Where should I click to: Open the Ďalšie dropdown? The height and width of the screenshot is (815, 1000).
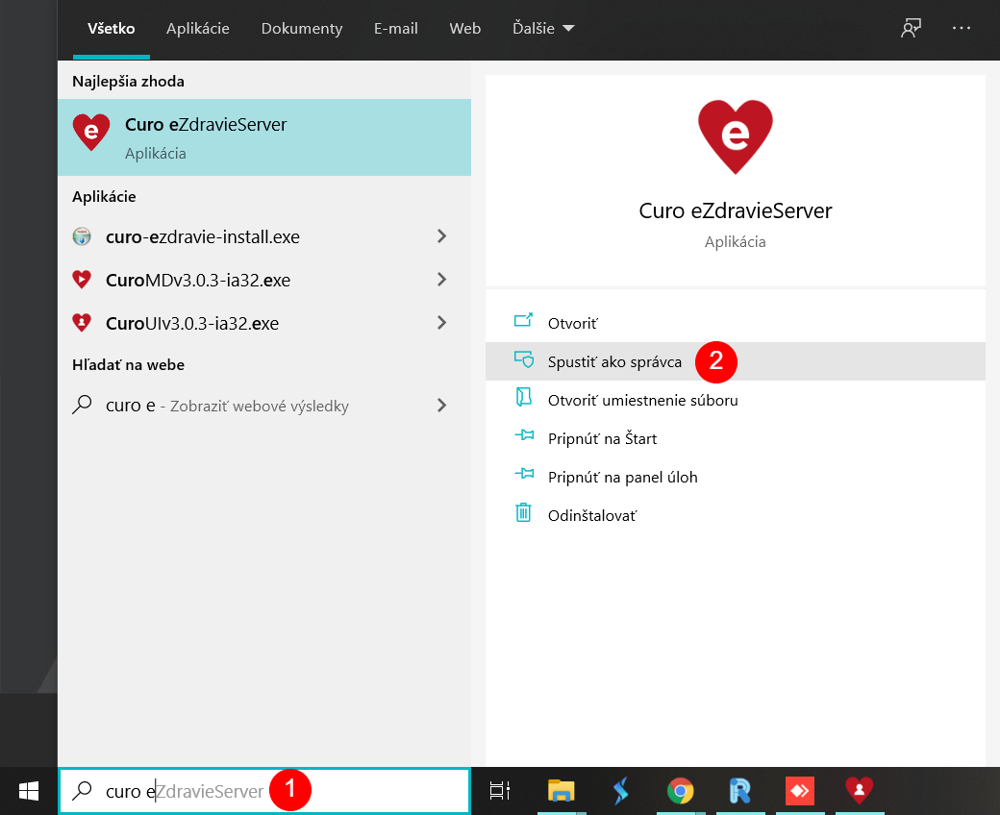(x=543, y=28)
